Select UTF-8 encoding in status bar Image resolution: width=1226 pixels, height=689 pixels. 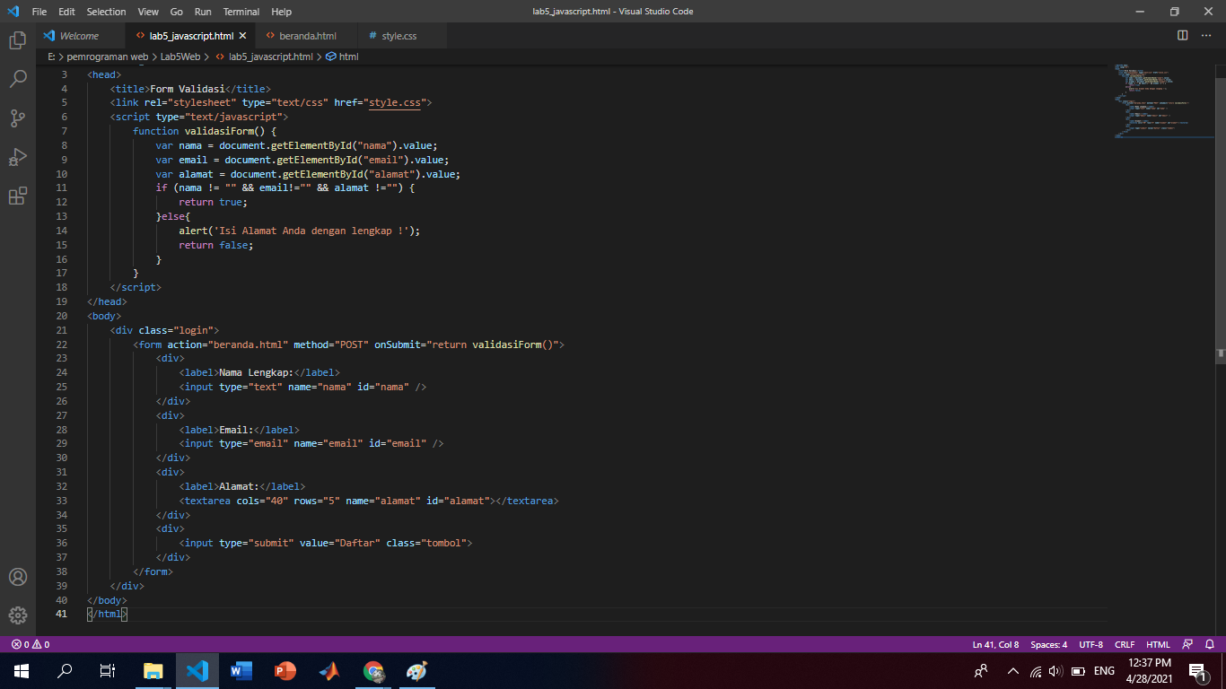[x=1090, y=643]
